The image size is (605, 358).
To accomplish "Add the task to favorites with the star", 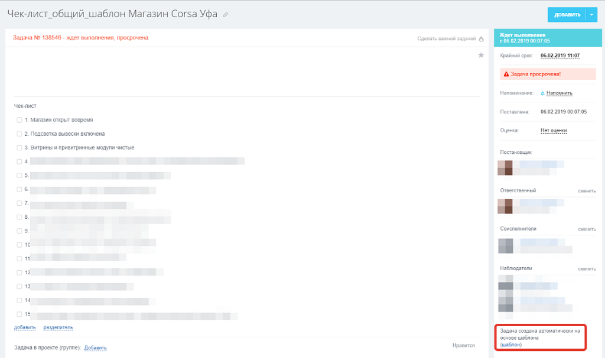I will (481, 55).
